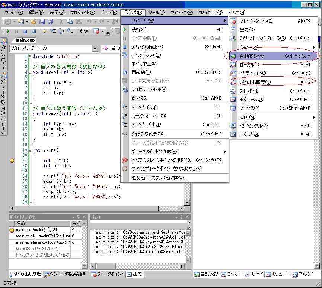Click the Save All toolbar icon
This screenshot has width=322, height=288.
51,22
